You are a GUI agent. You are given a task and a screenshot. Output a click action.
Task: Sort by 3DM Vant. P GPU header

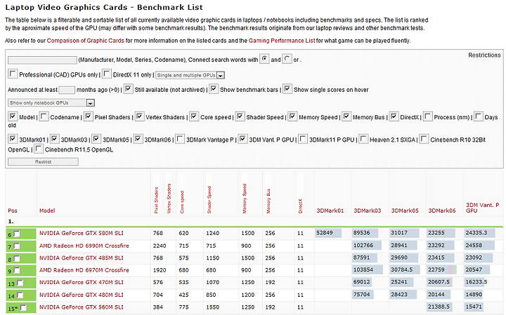(482, 208)
